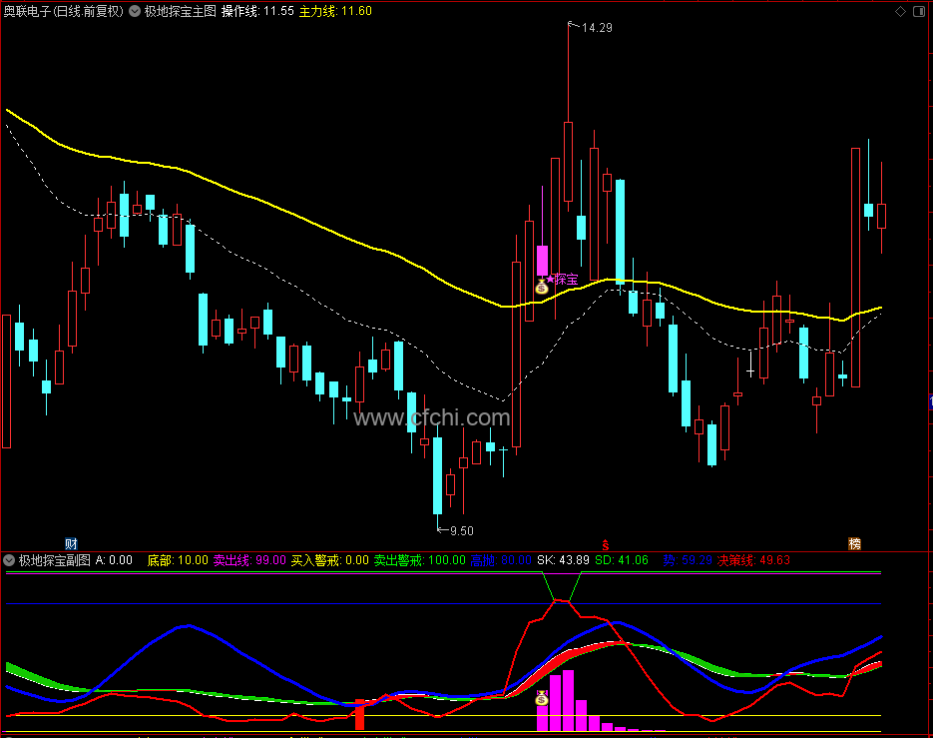Click the 财 marker on the time axis
Viewport: 933px width, 738px height.
72,543
